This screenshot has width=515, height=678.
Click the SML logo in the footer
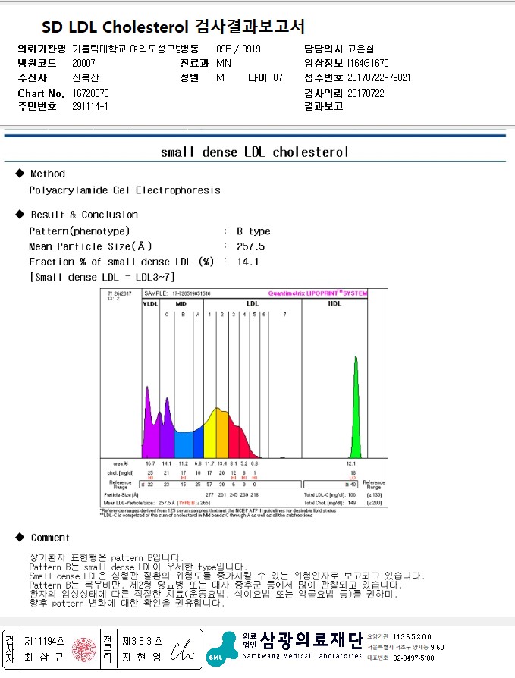click(x=221, y=648)
